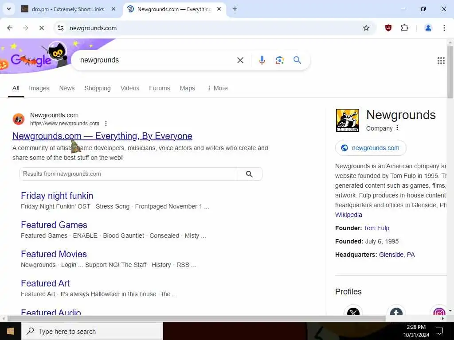Select the All results tab
454x340 pixels.
click(16, 88)
